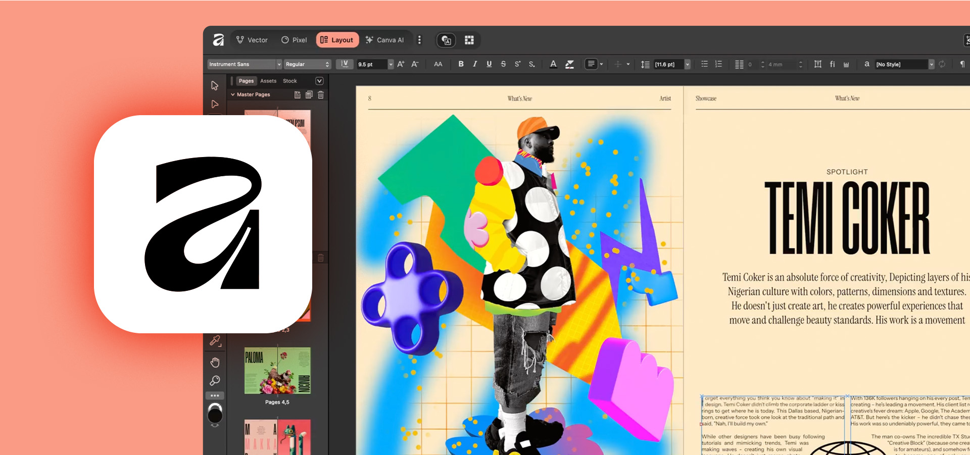
Task: Increase font size with A+ icon
Action: [x=401, y=64]
